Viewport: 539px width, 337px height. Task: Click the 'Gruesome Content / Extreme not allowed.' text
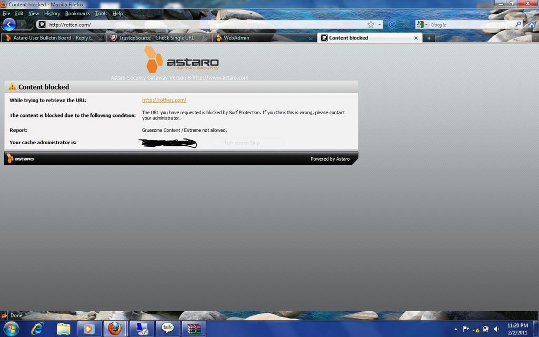pyautogui.click(x=184, y=131)
